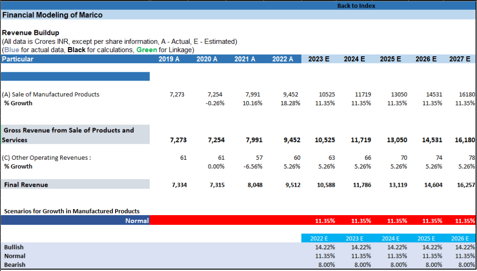Screen dimensions: 477x271
Task: Select the Financial Modeling of Marico title cell
Action: click(52, 15)
